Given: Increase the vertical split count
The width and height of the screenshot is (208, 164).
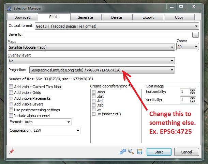Looking at the screenshot, I should click(193, 99).
